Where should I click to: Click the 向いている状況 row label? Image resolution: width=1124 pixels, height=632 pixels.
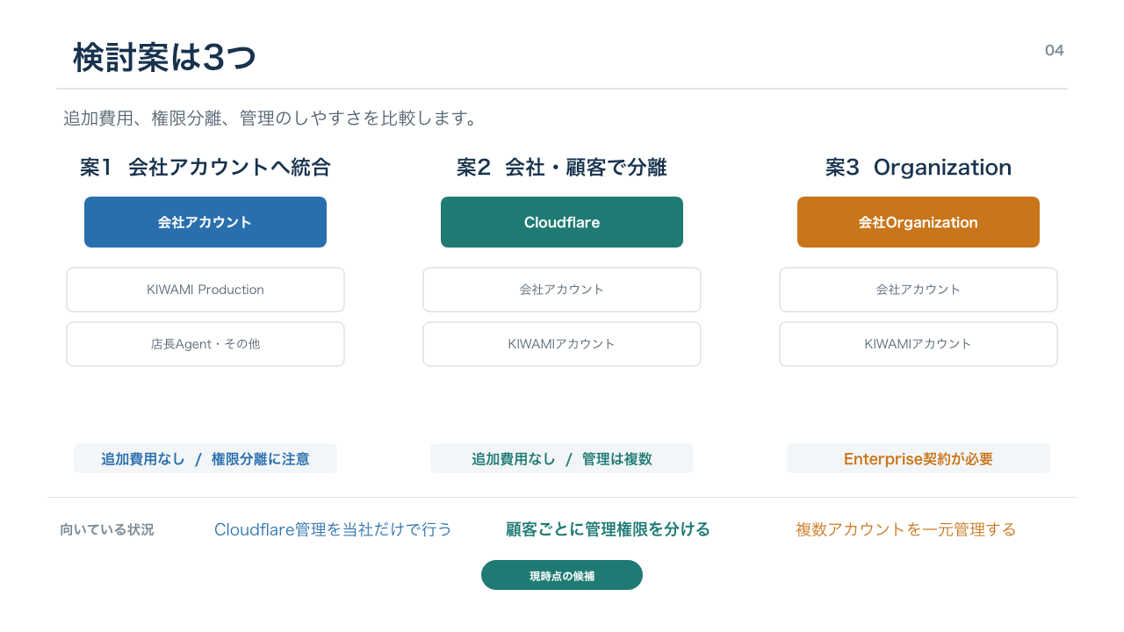coord(106,530)
